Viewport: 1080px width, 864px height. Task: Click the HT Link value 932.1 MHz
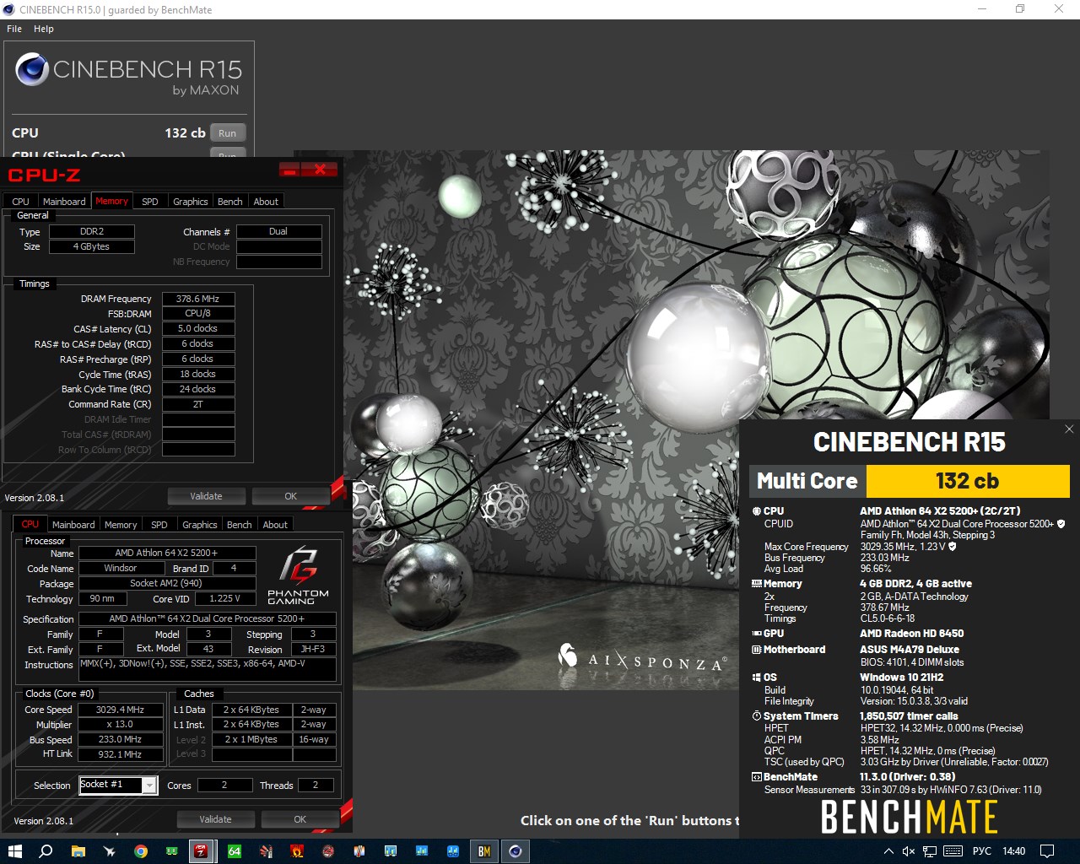pos(121,754)
